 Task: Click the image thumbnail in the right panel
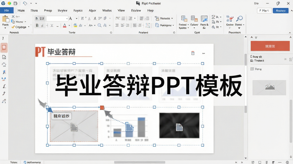coord(269,88)
